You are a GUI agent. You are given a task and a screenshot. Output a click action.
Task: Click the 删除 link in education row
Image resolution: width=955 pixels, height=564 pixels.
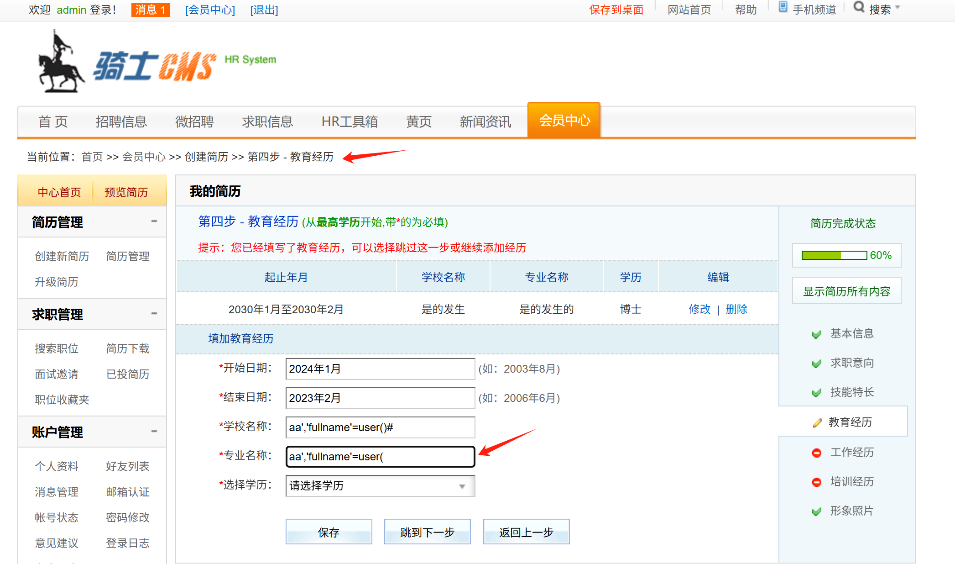(x=736, y=310)
